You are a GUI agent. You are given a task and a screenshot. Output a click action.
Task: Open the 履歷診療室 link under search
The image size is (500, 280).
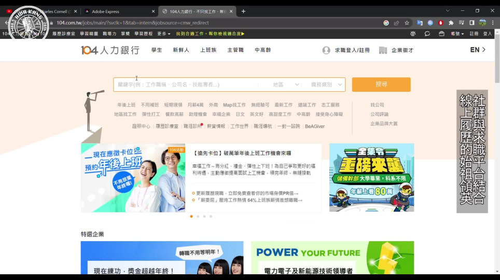[167, 127]
